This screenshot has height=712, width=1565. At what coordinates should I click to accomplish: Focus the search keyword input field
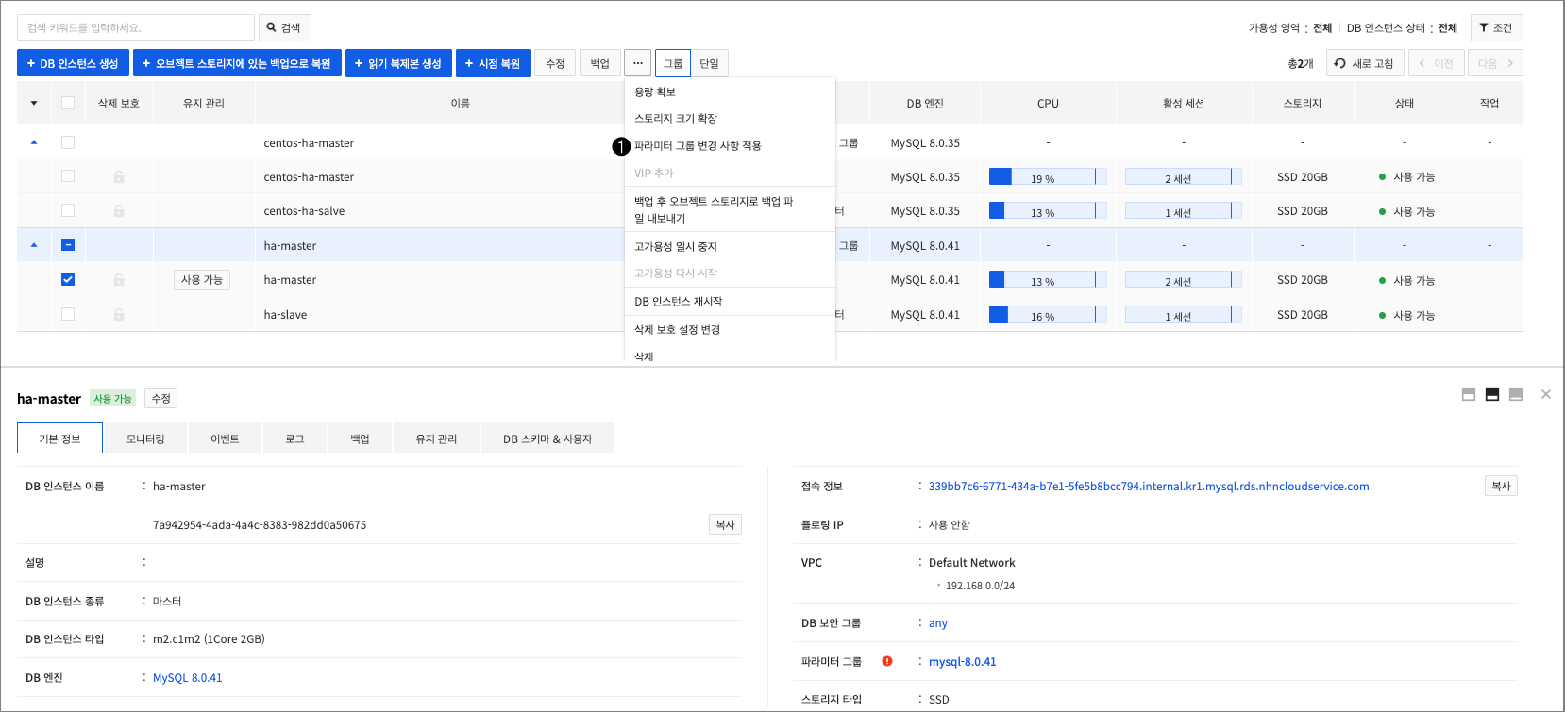pyautogui.click(x=136, y=27)
